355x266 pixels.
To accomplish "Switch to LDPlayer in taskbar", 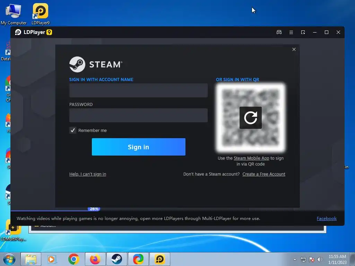I will coord(159,259).
